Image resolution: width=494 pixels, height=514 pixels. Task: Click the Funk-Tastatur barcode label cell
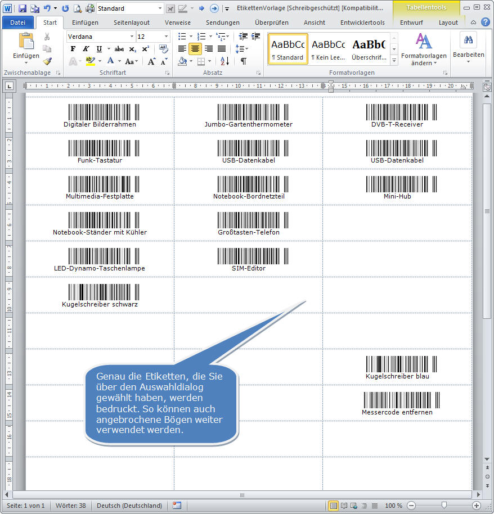click(100, 151)
